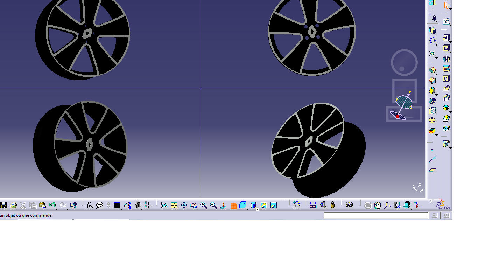Screen dimensions: 478x269
Task: Click the Isometric quick view cube
Action: point(243,205)
